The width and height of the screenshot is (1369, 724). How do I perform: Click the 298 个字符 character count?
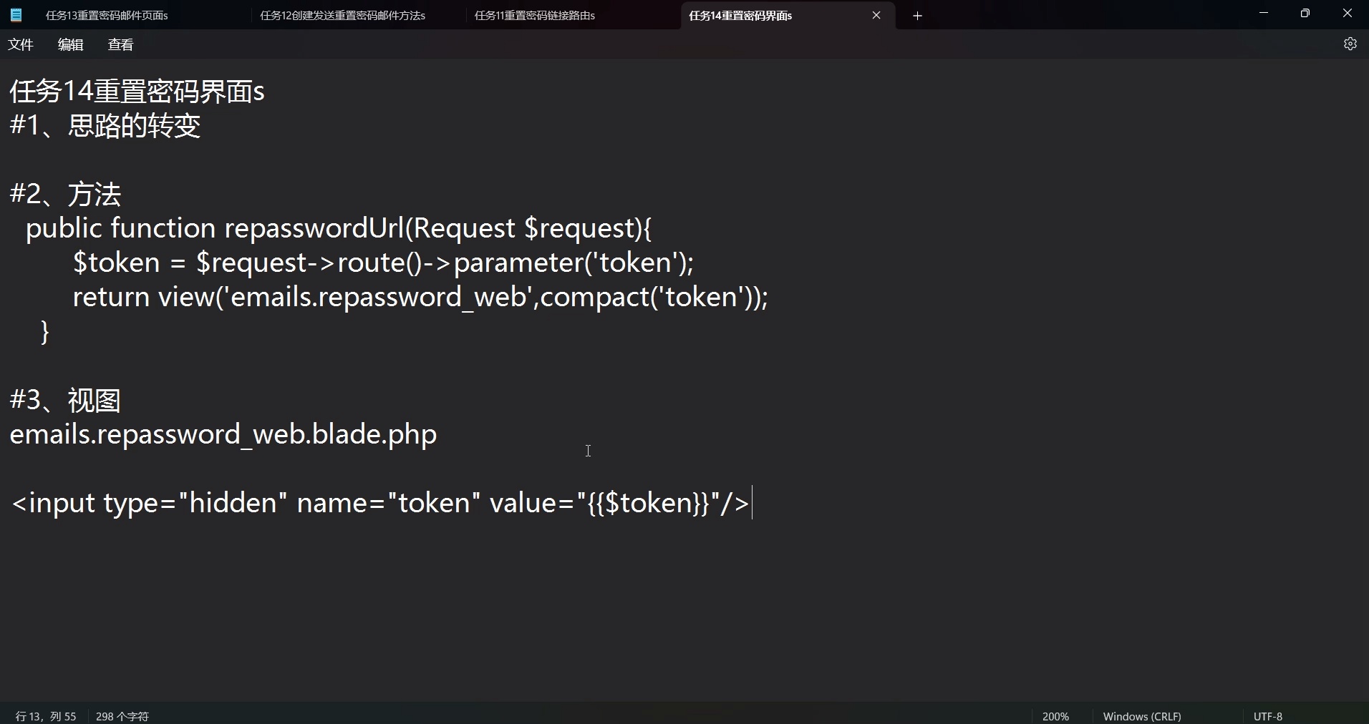click(121, 715)
